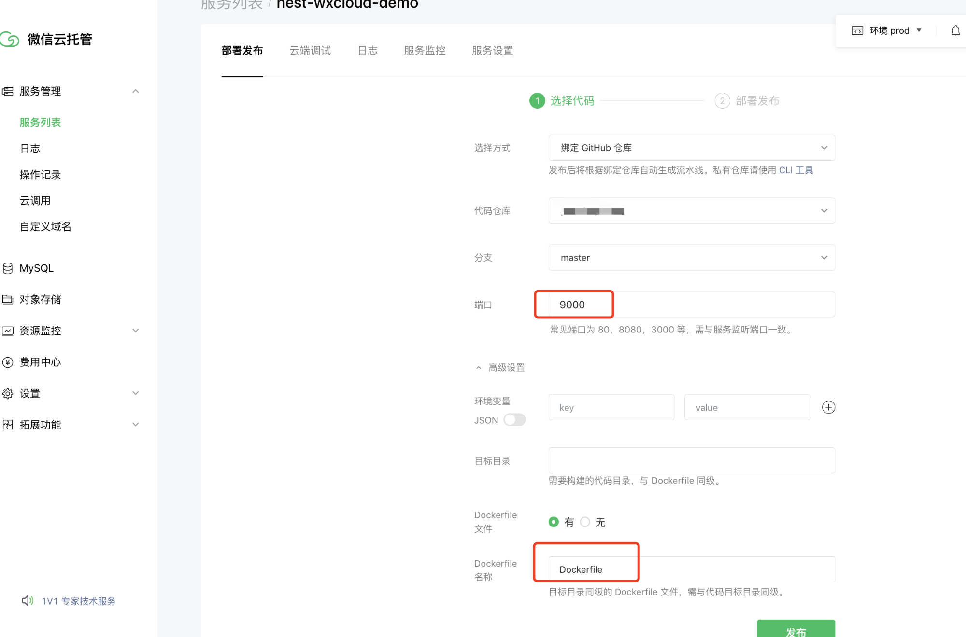The image size is (966, 637).
Task: Click the 环境 prod environment icon
Action: point(857,30)
